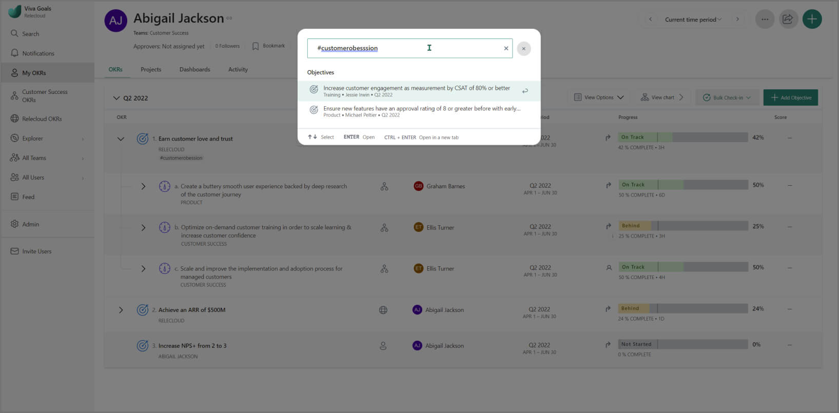Click the Bookmark icon

coord(256,46)
